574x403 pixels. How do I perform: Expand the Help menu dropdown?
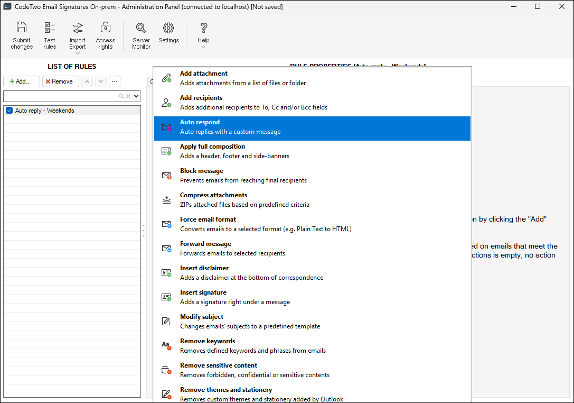[203, 47]
